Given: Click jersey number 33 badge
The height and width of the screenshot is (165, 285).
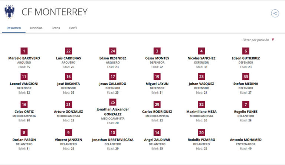Looking at the screenshot, I should [x=246, y=77].
